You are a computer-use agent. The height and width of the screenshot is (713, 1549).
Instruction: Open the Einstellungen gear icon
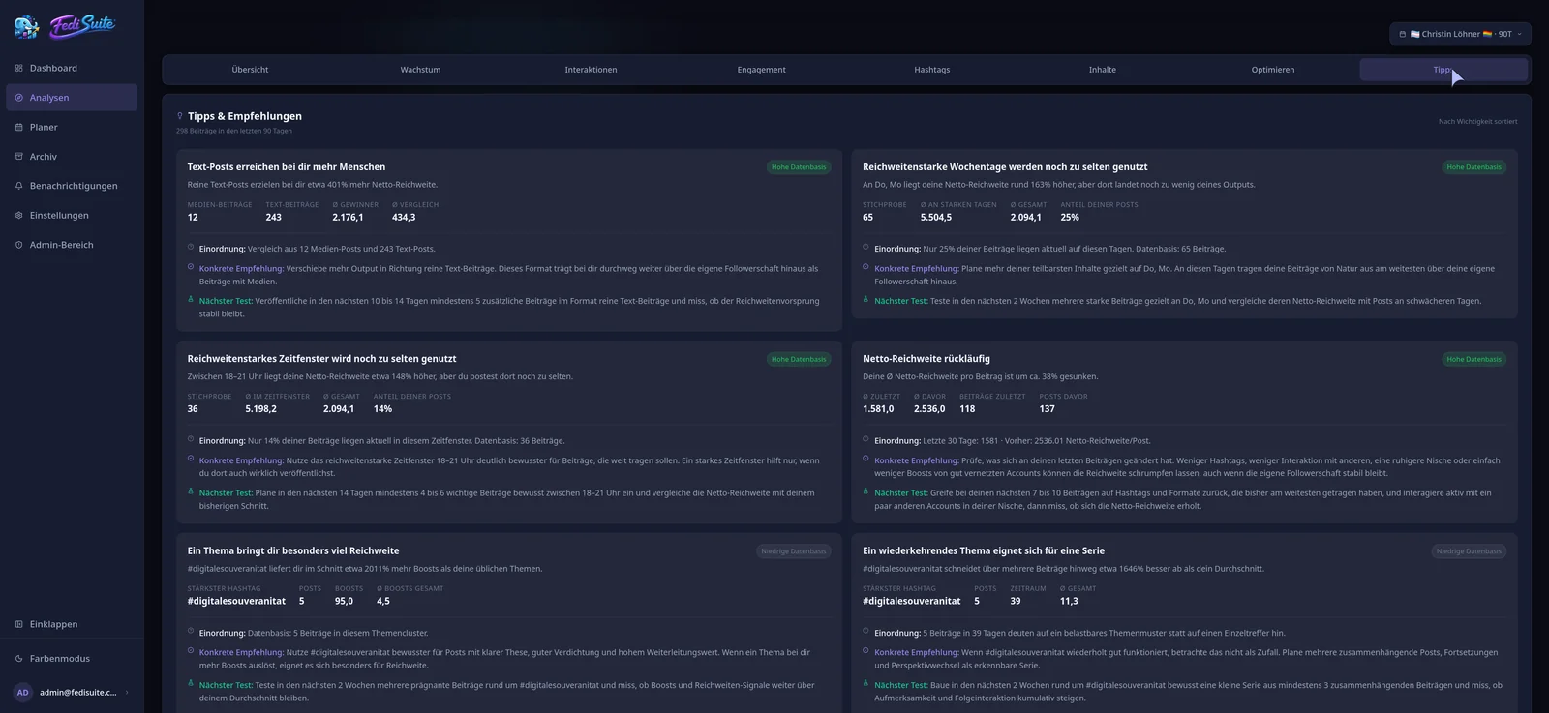(x=19, y=216)
